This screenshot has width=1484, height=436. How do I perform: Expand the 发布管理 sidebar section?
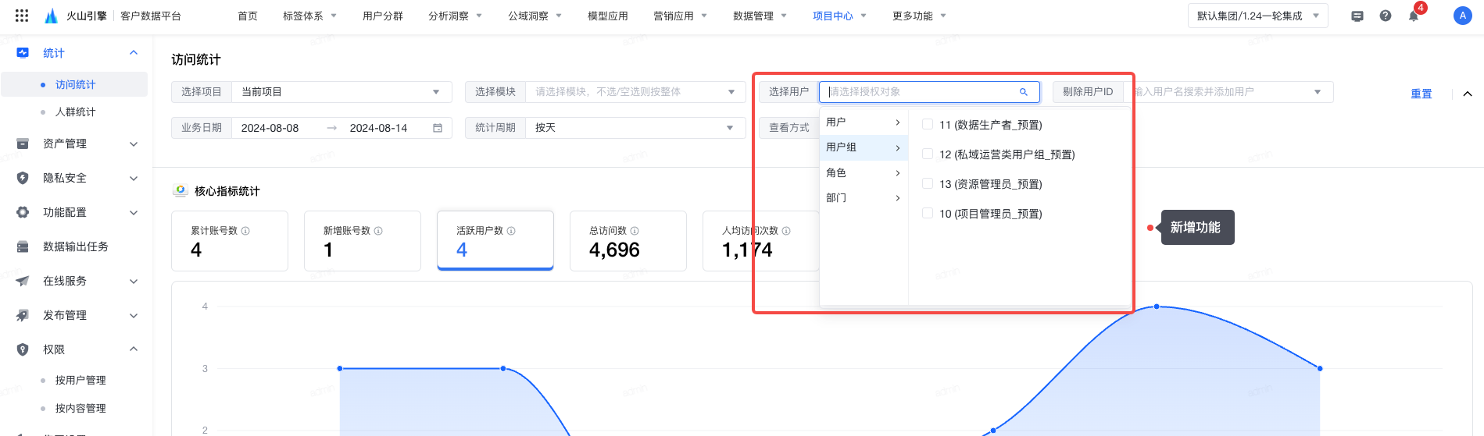134,315
